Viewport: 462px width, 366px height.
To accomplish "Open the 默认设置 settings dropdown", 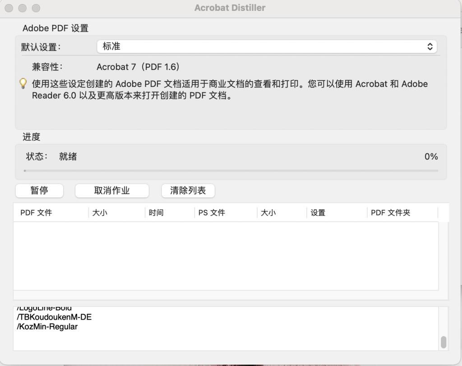I will click(x=267, y=46).
